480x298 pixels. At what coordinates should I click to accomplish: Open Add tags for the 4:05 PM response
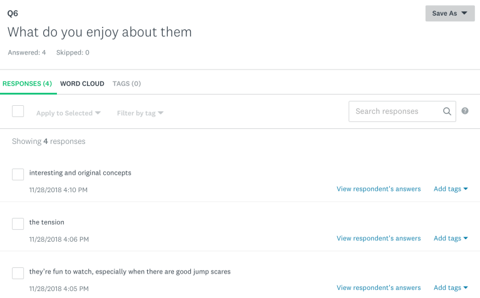[x=451, y=288]
